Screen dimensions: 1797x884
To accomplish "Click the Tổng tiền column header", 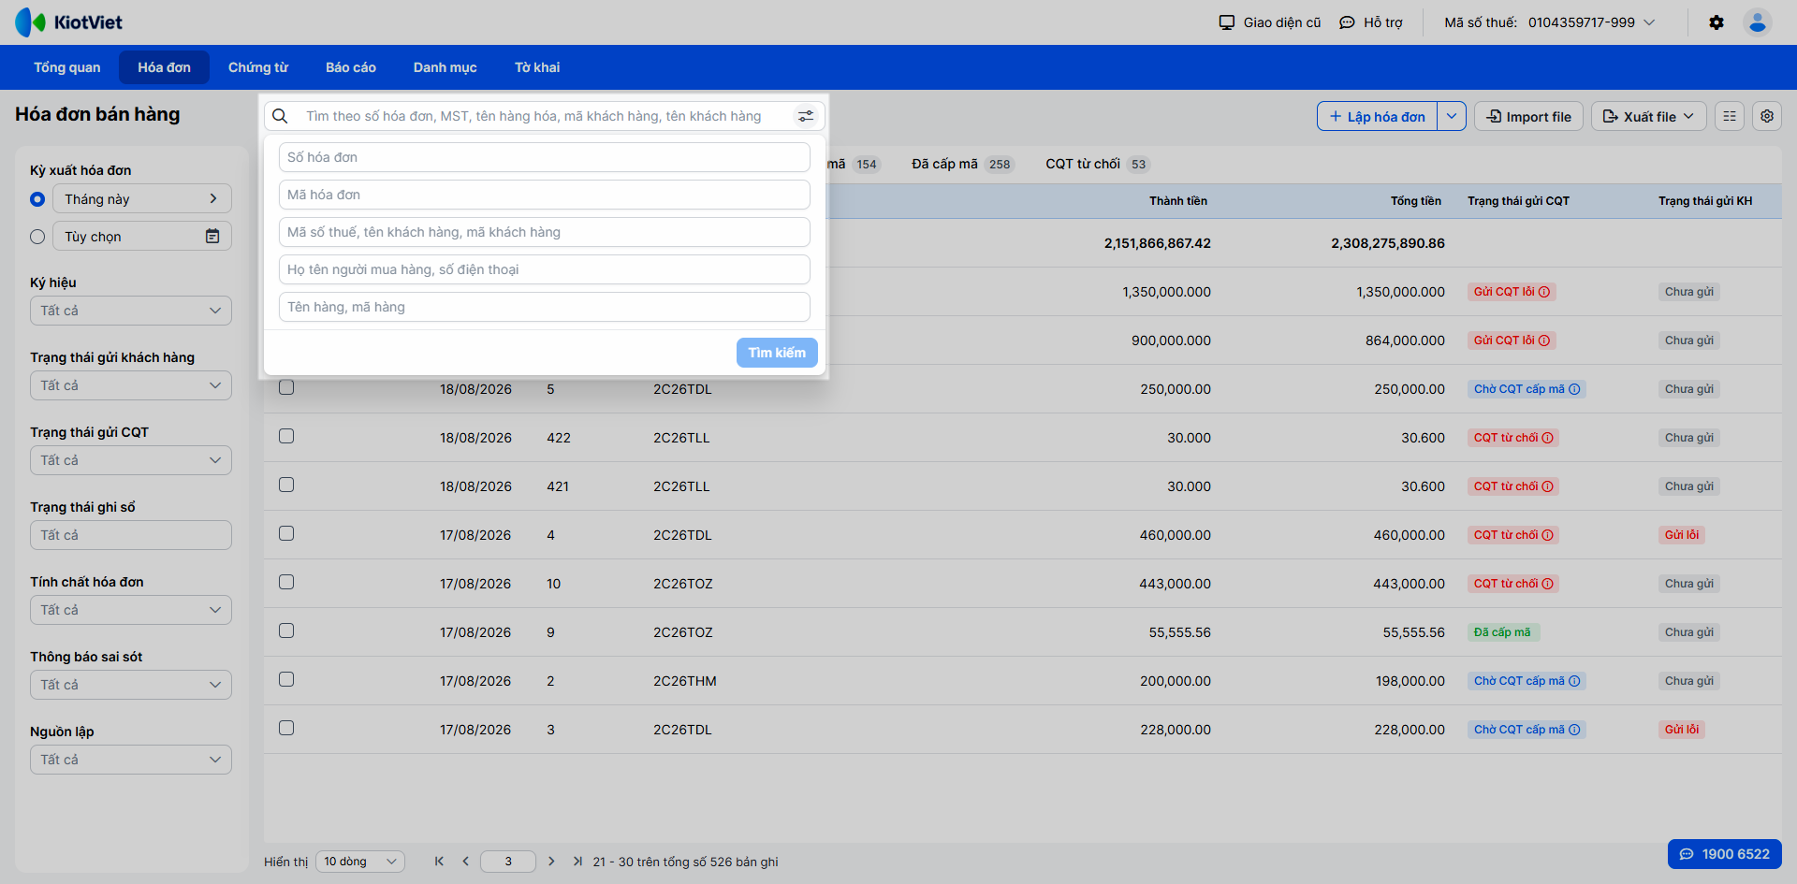I will tap(1415, 201).
